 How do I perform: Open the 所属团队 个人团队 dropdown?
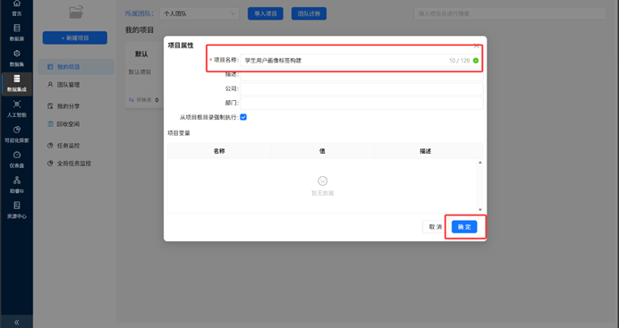199,13
